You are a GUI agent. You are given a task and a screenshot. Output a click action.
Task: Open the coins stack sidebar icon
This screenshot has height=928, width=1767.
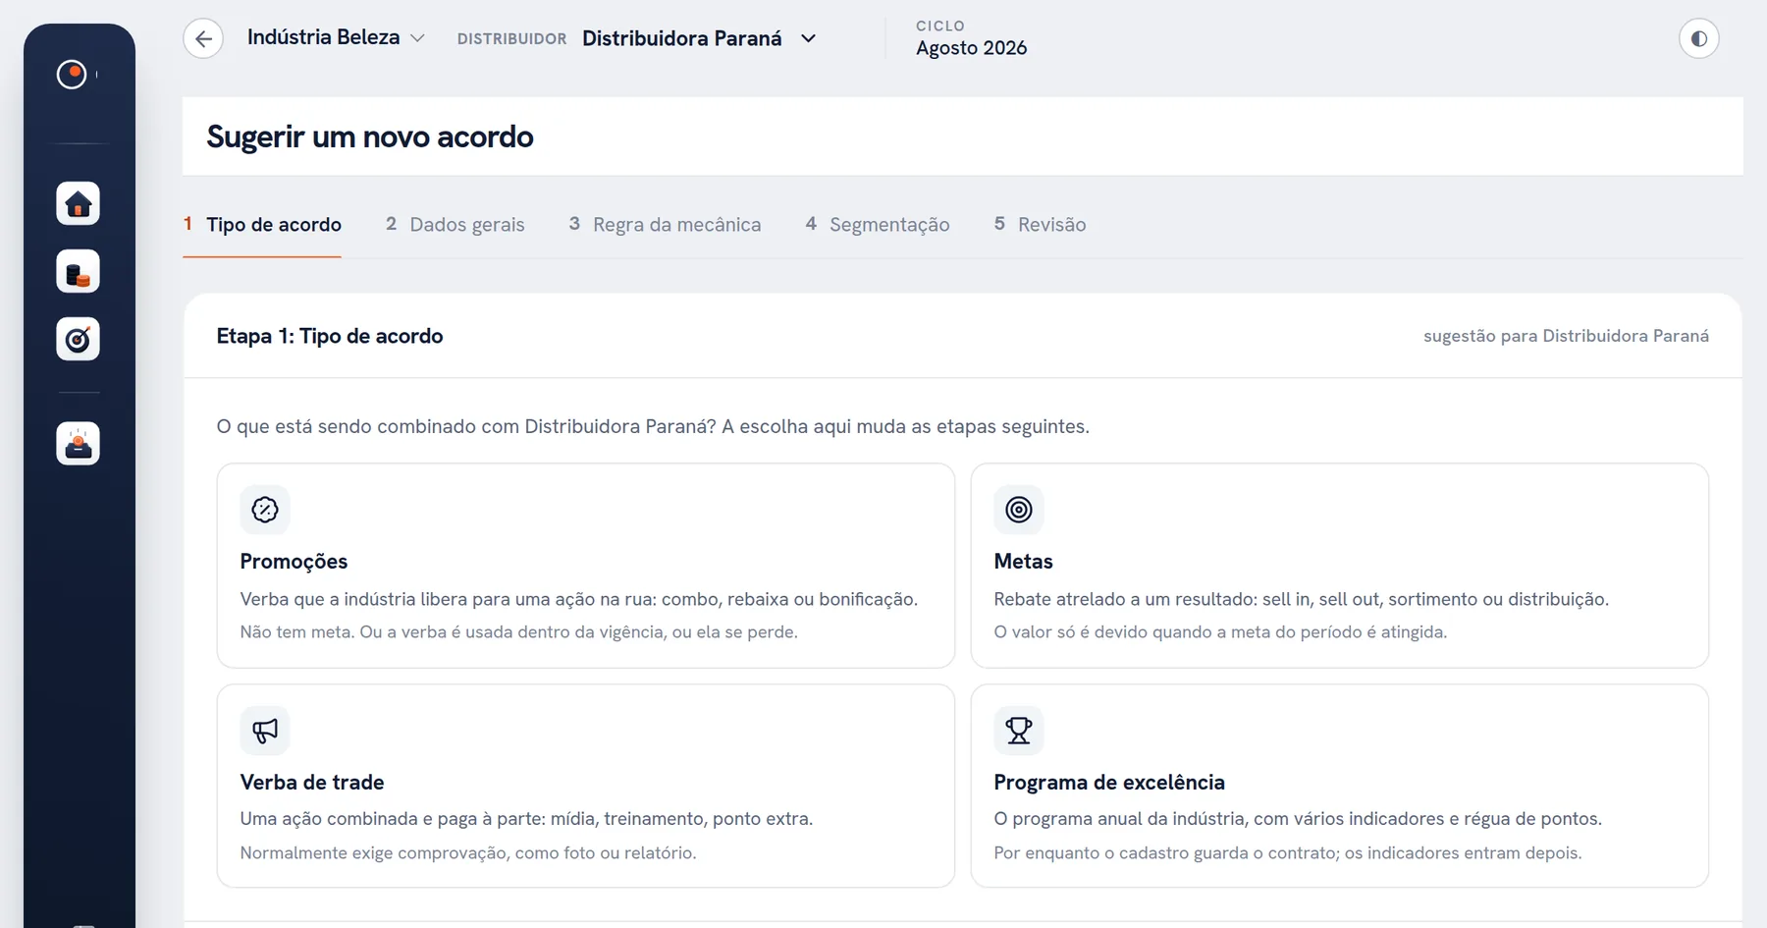point(78,271)
